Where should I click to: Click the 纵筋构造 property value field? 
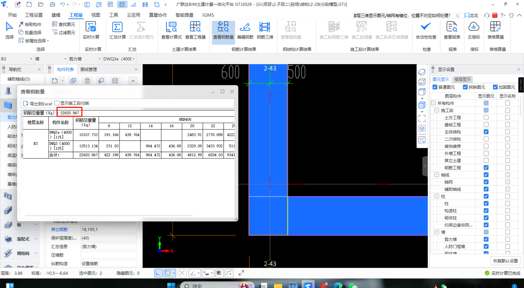pos(108,264)
